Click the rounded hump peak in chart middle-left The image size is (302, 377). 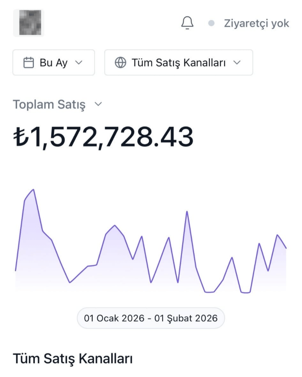point(115,225)
